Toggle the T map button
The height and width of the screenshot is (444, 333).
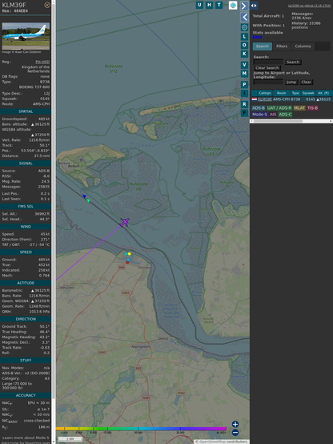click(x=219, y=5)
